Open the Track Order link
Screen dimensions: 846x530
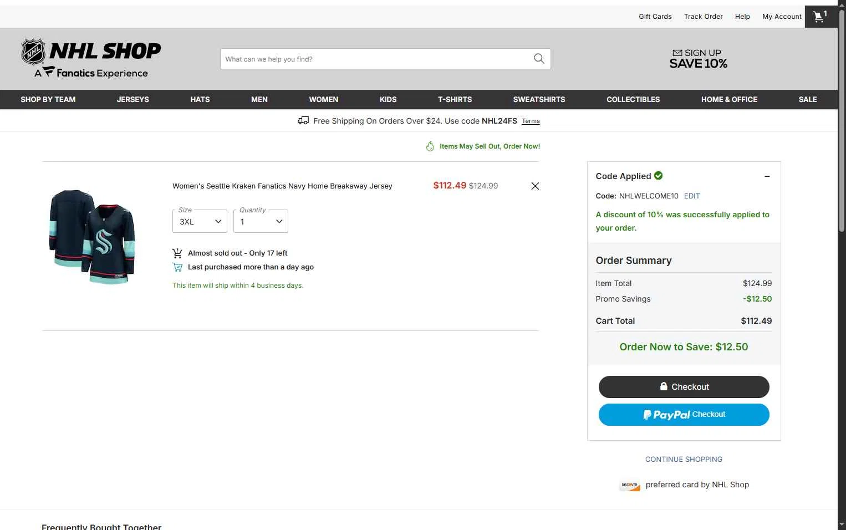point(704,17)
